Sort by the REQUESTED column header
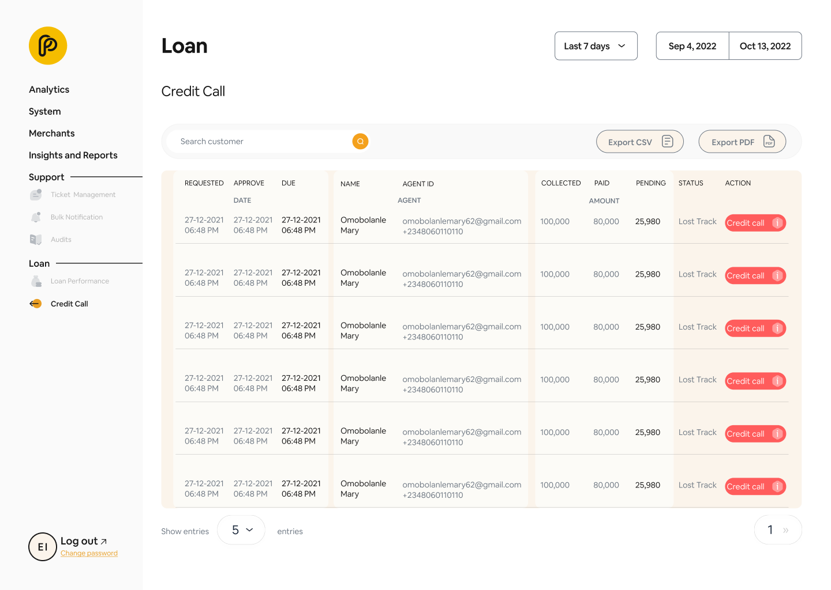 [204, 183]
